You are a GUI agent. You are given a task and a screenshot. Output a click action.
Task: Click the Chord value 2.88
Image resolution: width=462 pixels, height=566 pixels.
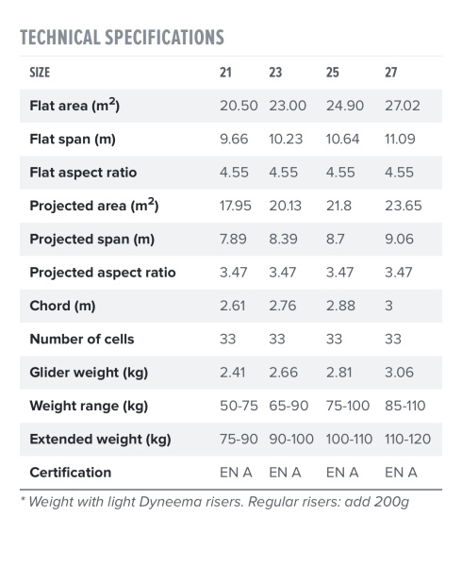(x=340, y=306)
